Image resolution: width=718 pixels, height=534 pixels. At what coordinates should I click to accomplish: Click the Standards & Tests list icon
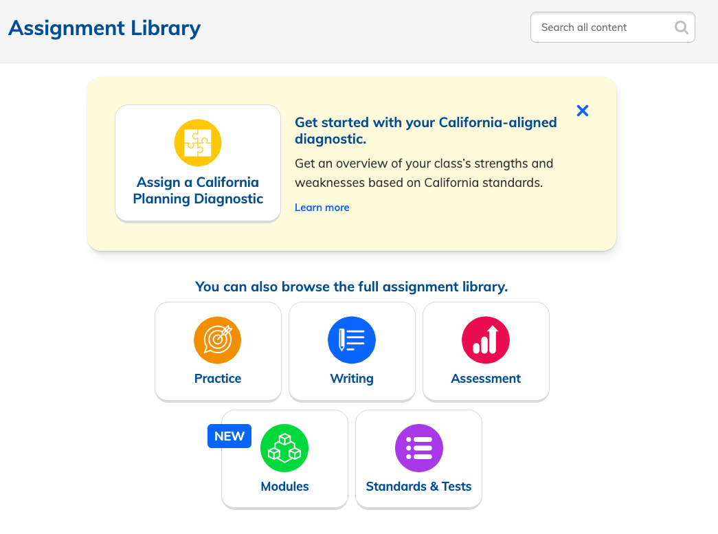click(418, 447)
